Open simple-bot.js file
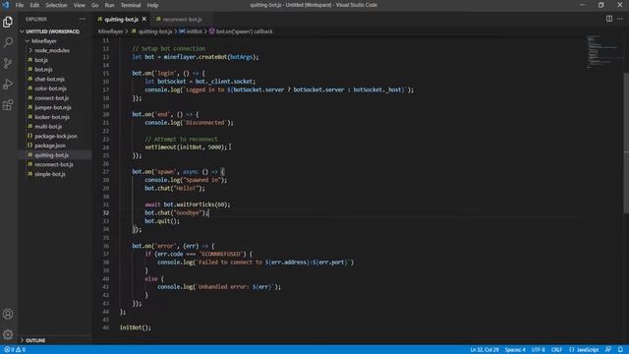 pos(50,174)
